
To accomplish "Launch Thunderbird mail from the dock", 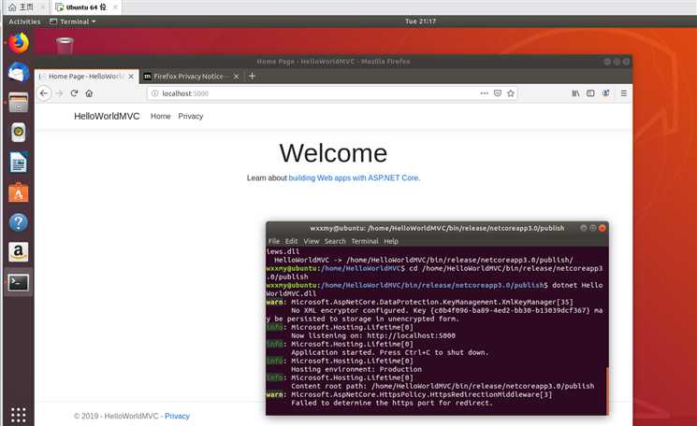I will click(18, 72).
